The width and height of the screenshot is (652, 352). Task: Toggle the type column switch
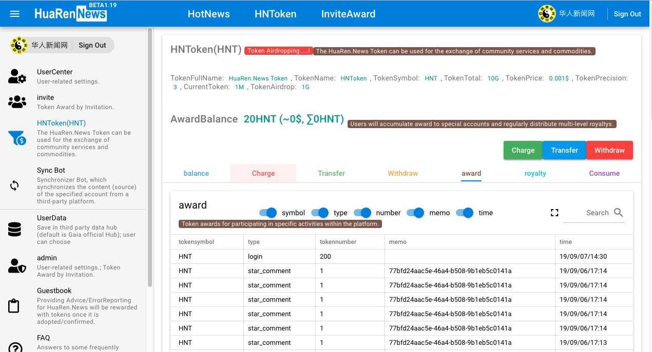click(x=320, y=213)
